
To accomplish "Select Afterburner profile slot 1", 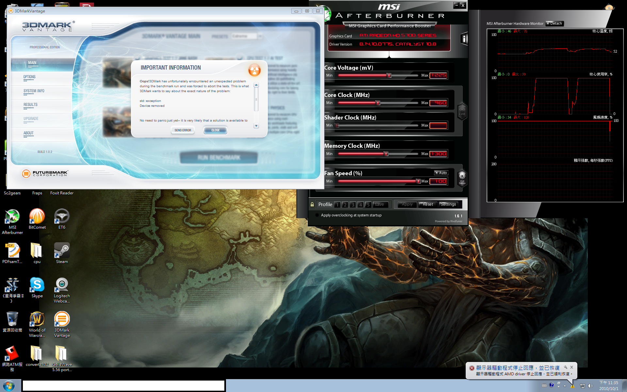I will [x=337, y=204].
